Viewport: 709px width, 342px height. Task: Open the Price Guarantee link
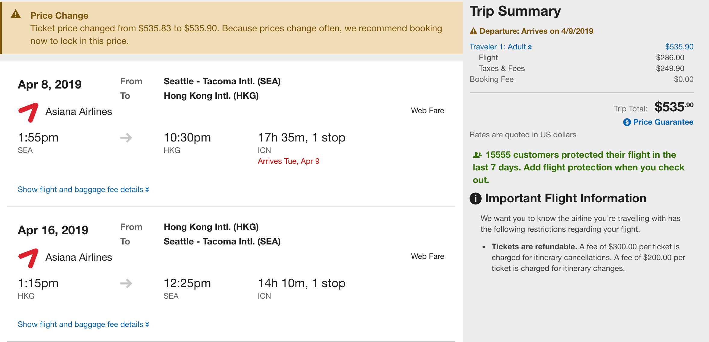[663, 122]
